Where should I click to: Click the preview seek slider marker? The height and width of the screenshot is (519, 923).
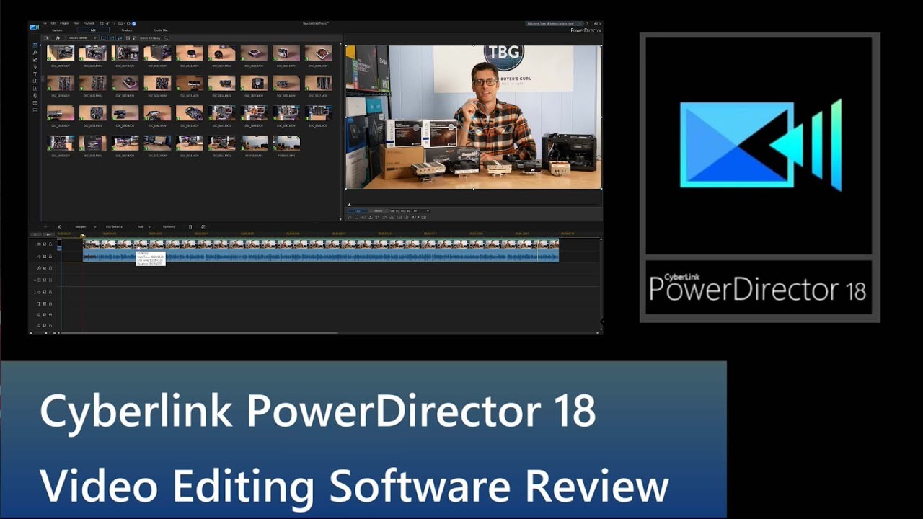pyautogui.click(x=349, y=205)
